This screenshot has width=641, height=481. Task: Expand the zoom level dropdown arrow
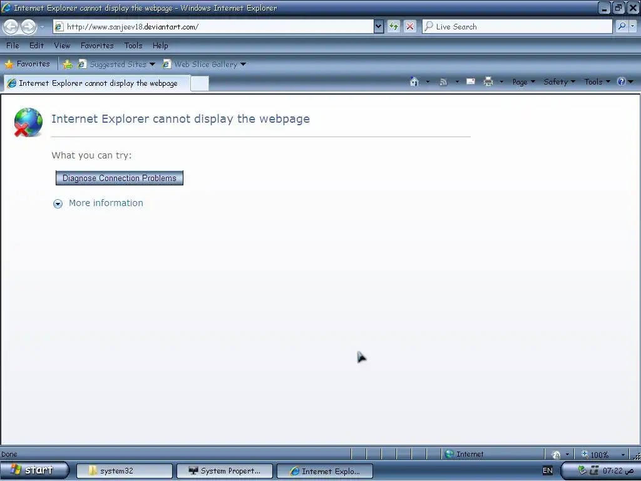[x=623, y=455]
